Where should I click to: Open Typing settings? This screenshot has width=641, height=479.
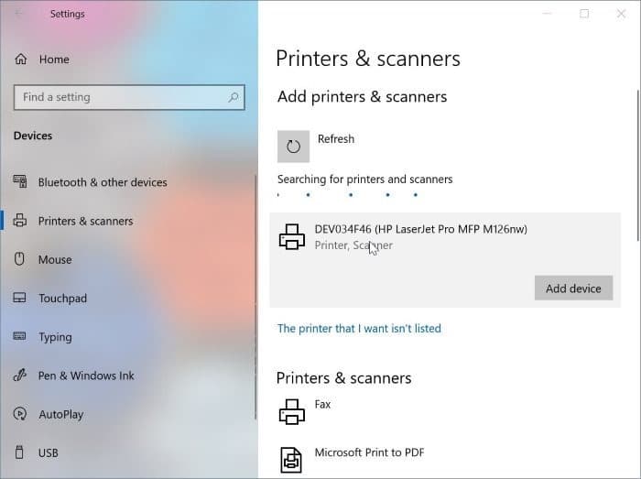pos(55,337)
